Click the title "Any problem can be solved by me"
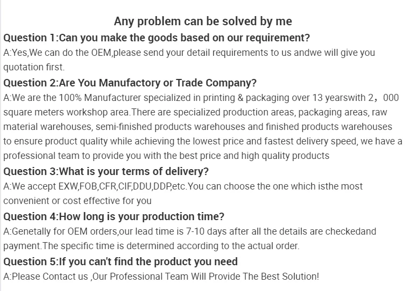Viewport: 405px width, 291px height. (202, 21)
